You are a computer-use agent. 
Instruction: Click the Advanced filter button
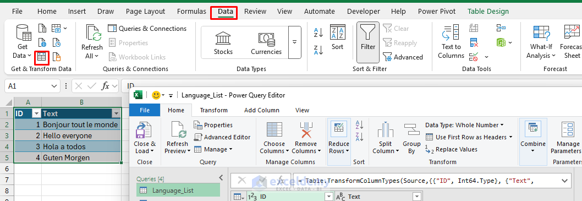[403, 57]
